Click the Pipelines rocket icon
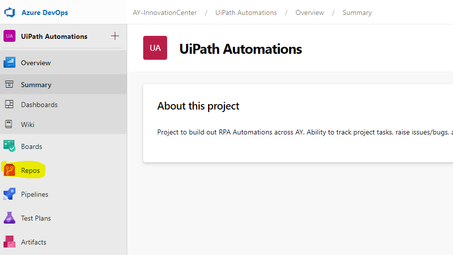This screenshot has width=453, height=255. click(9, 194)
